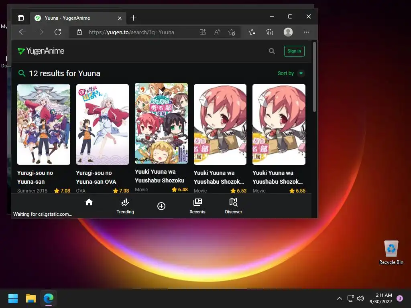411x308 pixels.
Task: Click the Yuuki Yuuna wa Yuushabu Shozoku title rated 6.48
Action: point(160,176)
